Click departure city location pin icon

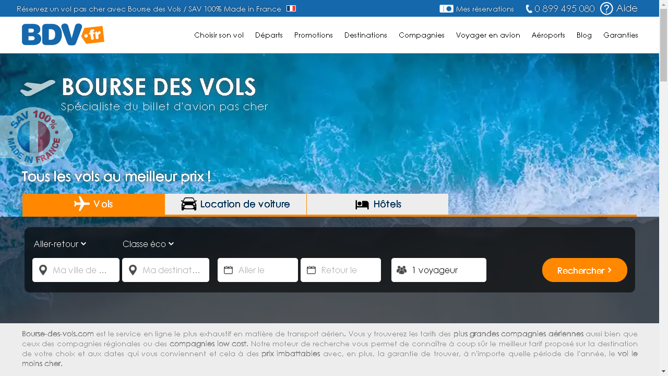43,270
